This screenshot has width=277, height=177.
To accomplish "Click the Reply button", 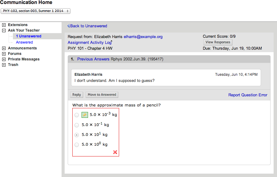I will (77, 95).
